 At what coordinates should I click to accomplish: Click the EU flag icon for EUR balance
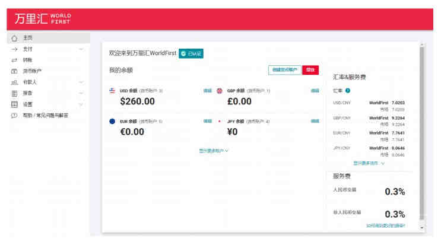112,121
